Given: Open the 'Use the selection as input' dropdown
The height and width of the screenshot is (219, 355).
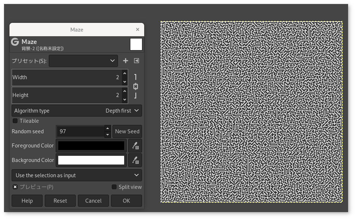Looking at the screenshot, I should [x=76, y=175].
